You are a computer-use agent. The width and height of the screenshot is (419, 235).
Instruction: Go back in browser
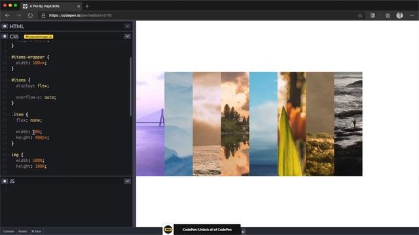coord(7,16)
